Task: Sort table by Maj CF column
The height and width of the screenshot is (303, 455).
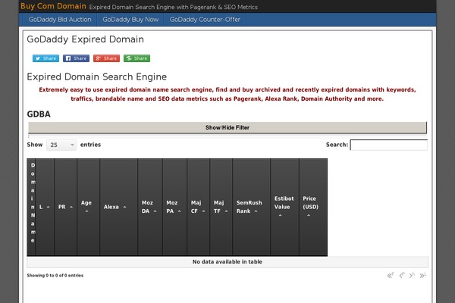Action: (x=198, y=207)
